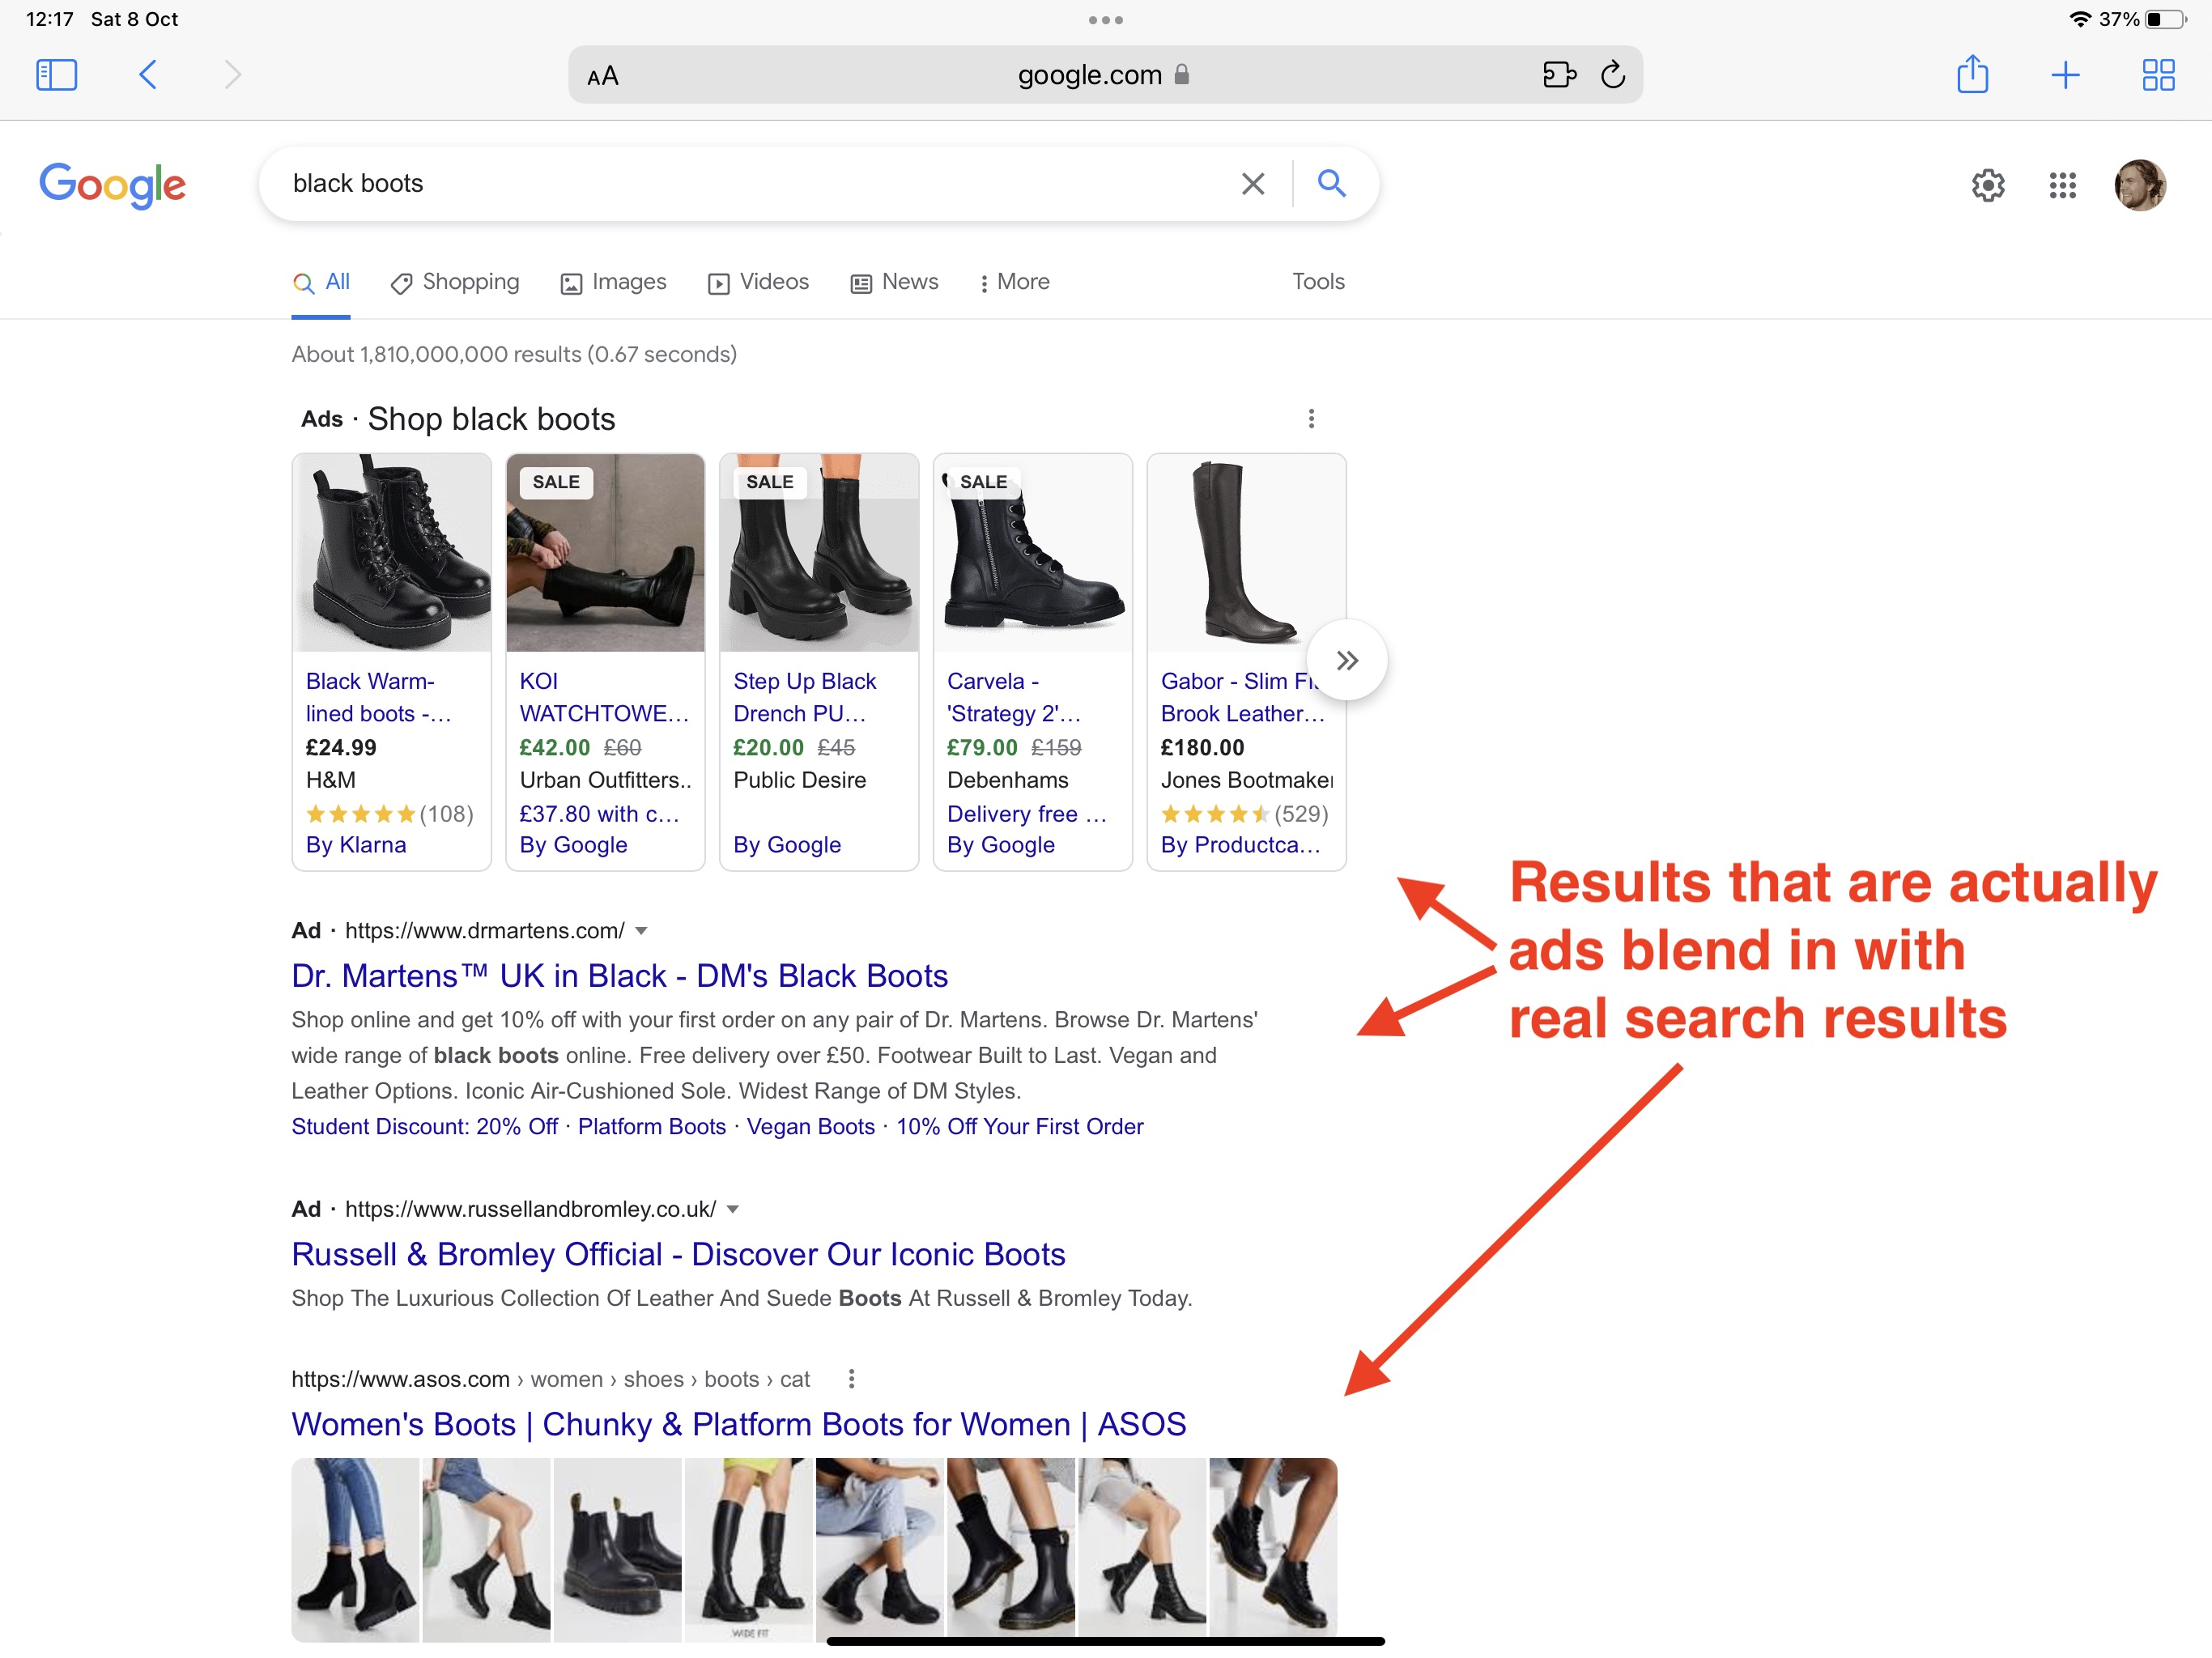
Task: Open the Safari share icon
Action: tap(1972, 74)
